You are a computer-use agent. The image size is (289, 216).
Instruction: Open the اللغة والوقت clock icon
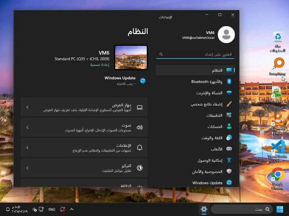point(229,138)
